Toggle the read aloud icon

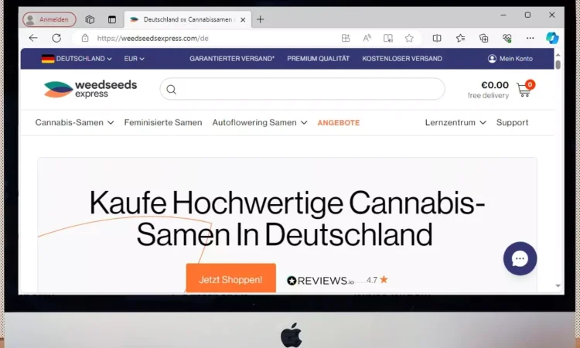pos(367,38)
